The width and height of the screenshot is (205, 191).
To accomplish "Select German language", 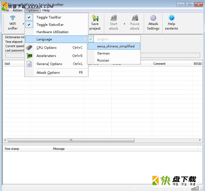I will [x=114, y=53].
